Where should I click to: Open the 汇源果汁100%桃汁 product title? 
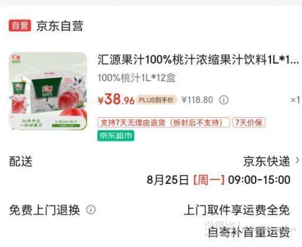[x=198, y=59]
